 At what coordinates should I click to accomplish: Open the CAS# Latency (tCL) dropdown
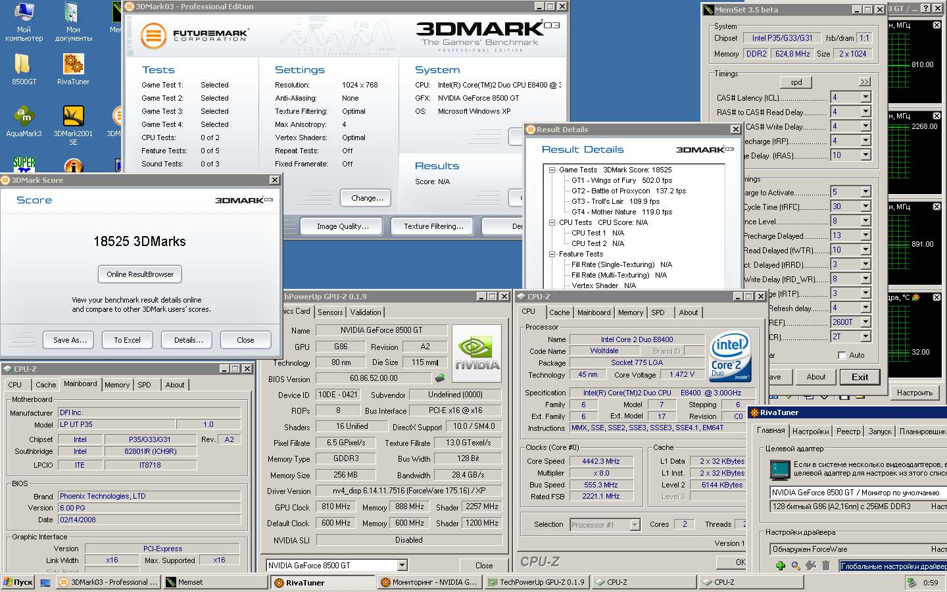tap(865, 97)
